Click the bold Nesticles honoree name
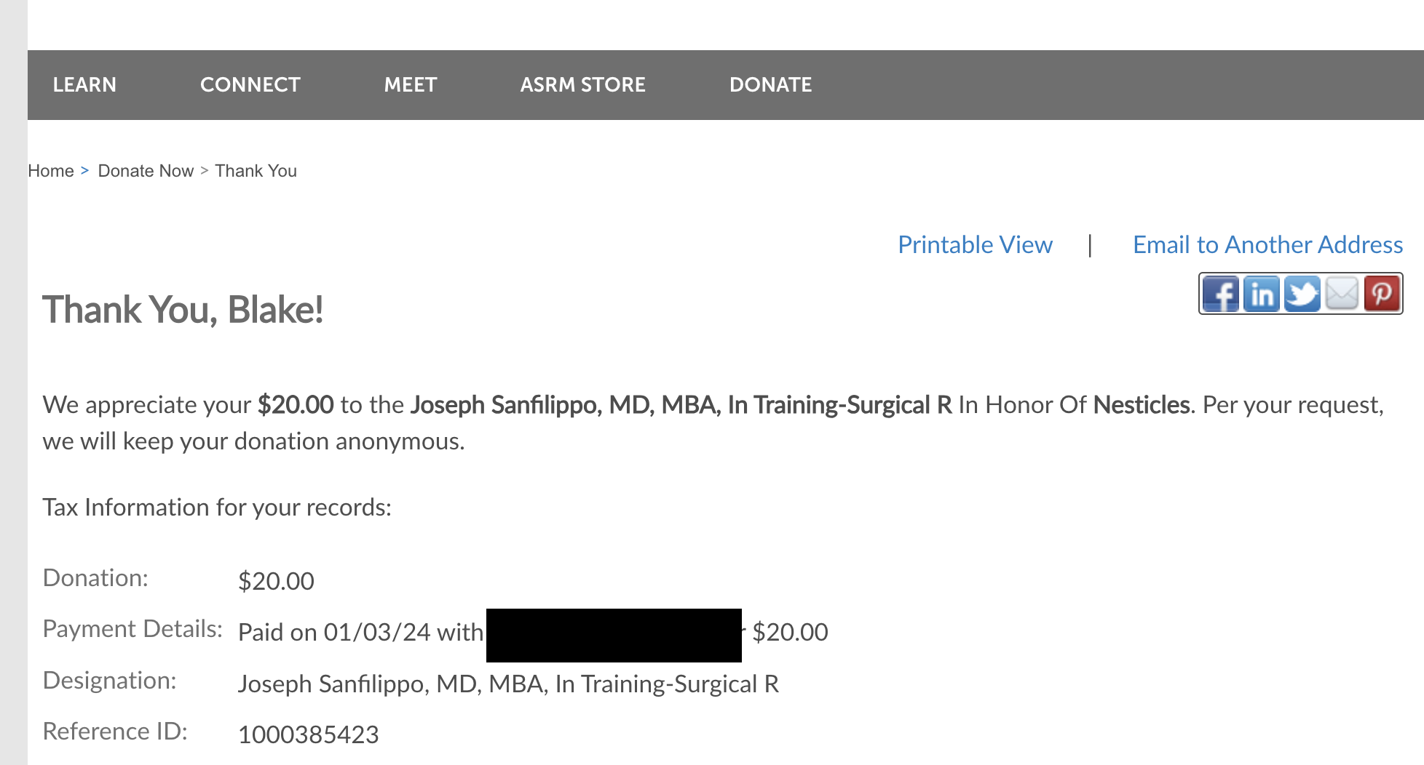Screen dimensions: 1424x765 pos(1142,405)
